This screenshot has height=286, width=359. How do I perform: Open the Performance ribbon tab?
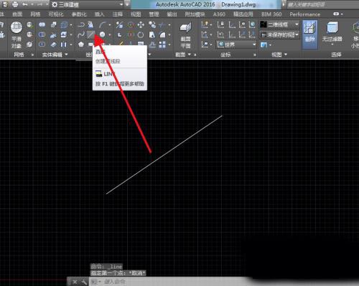304,14
